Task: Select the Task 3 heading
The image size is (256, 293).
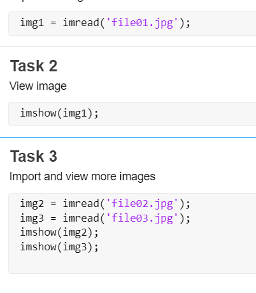Action: pyautogui.click(x=34, y=156)
